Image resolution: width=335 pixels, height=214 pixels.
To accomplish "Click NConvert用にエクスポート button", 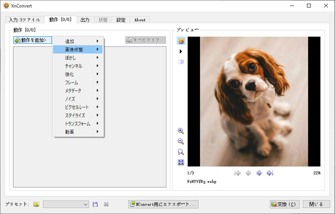I will pyautogui.click(x=163, y=204).
